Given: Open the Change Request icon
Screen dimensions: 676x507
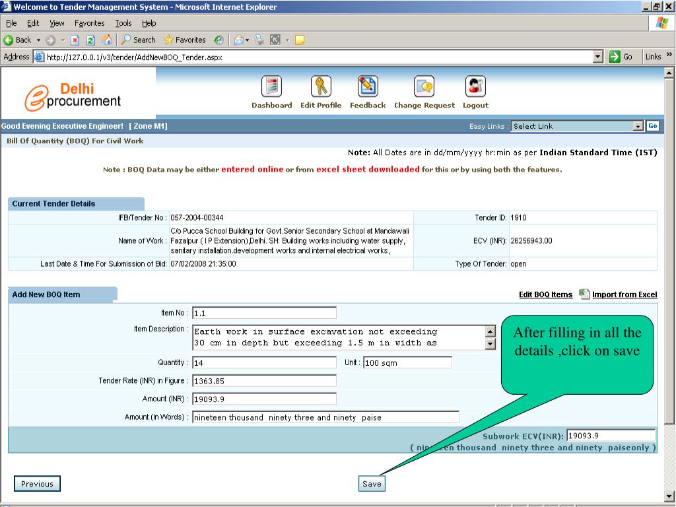Looking at the screenshot, I should tap(424, 86).
